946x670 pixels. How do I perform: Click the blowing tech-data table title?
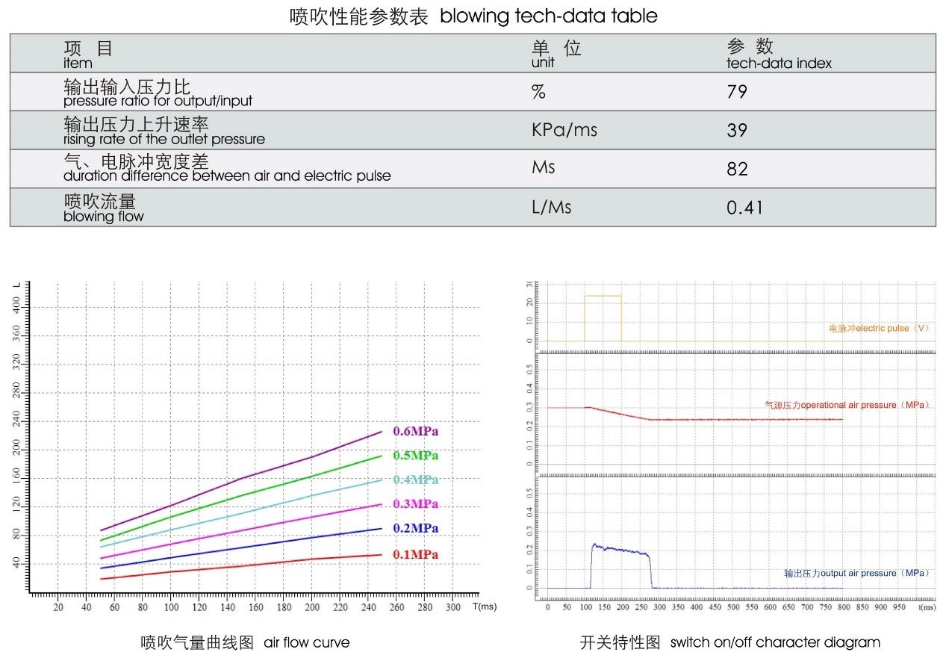click(x=473, y=16)
